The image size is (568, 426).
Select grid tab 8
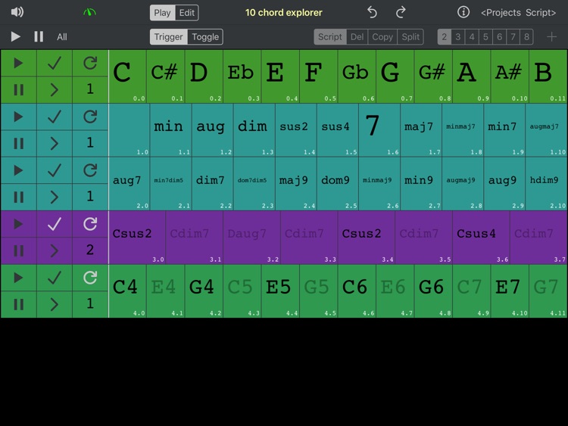(x=526, y=36)
